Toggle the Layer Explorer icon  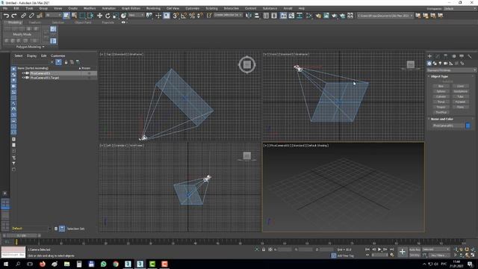[x=274, y=16]
